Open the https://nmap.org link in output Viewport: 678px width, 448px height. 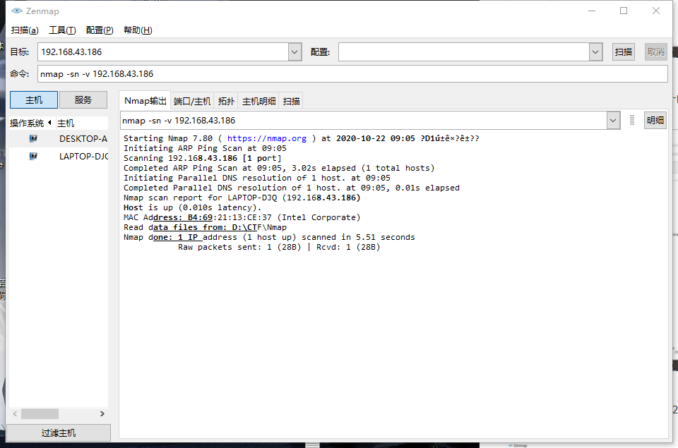click(267, 138)
